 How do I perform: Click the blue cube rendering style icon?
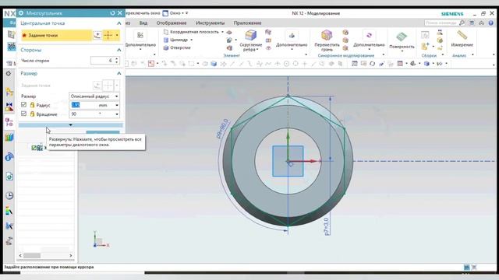pos(426,64)
